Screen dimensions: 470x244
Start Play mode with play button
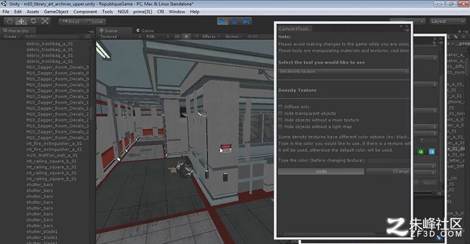tap(222, 21)
